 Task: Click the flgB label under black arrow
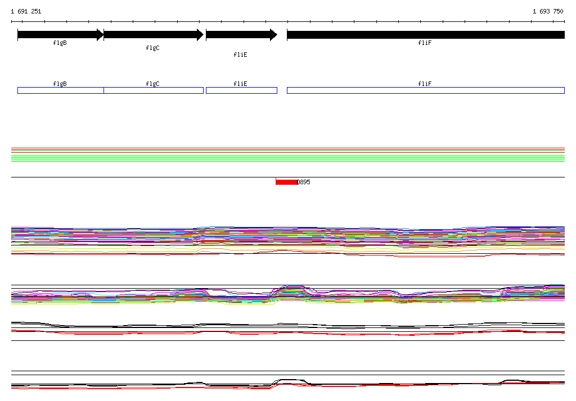(x=60, y=43)
